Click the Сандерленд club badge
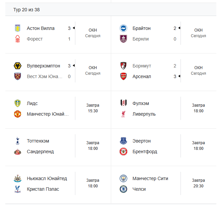Image resolution: width=222 pixels, height=205 pixels. coord(18,152)
